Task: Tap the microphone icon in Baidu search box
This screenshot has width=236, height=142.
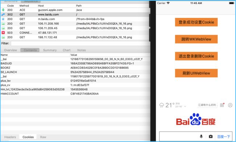Action: click(x=201, y=136)
